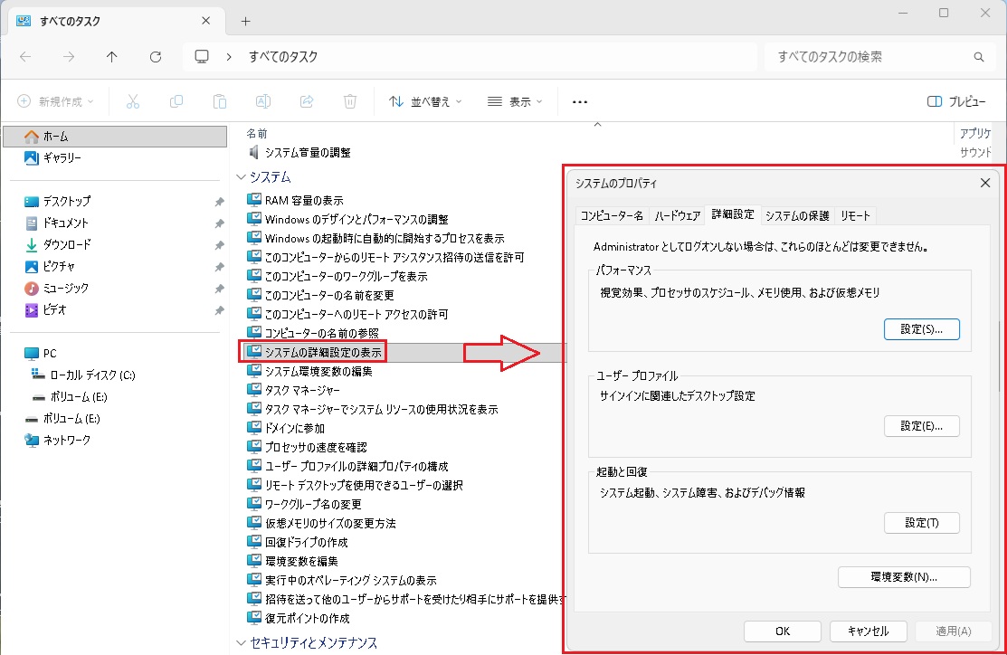Open ビデオ in quick access
The height and width of the screenshot is (655, 1007).
54,309
